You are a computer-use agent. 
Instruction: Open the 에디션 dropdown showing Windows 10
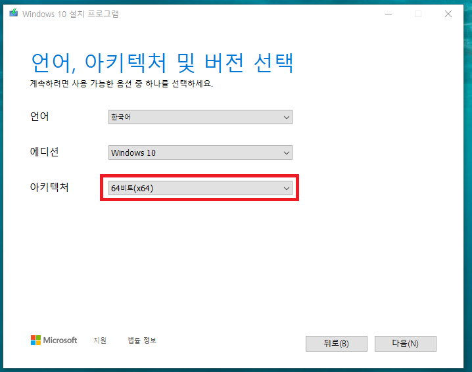click(x=201, y=152)
